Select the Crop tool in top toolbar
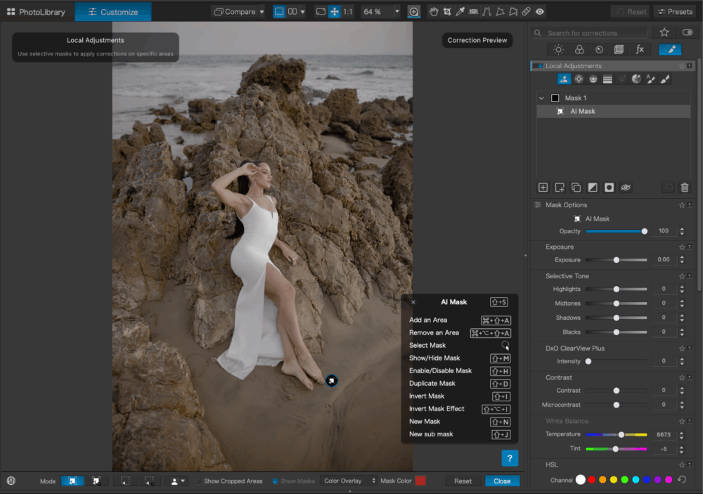703x494 pixels. pyautogui.click(x=447, y=12)
